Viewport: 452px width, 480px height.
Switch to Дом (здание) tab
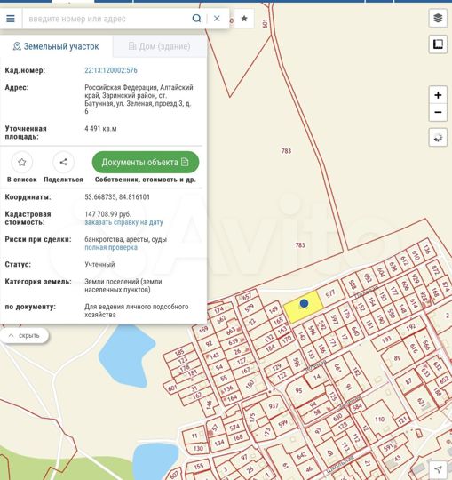[x=159, y=46]
